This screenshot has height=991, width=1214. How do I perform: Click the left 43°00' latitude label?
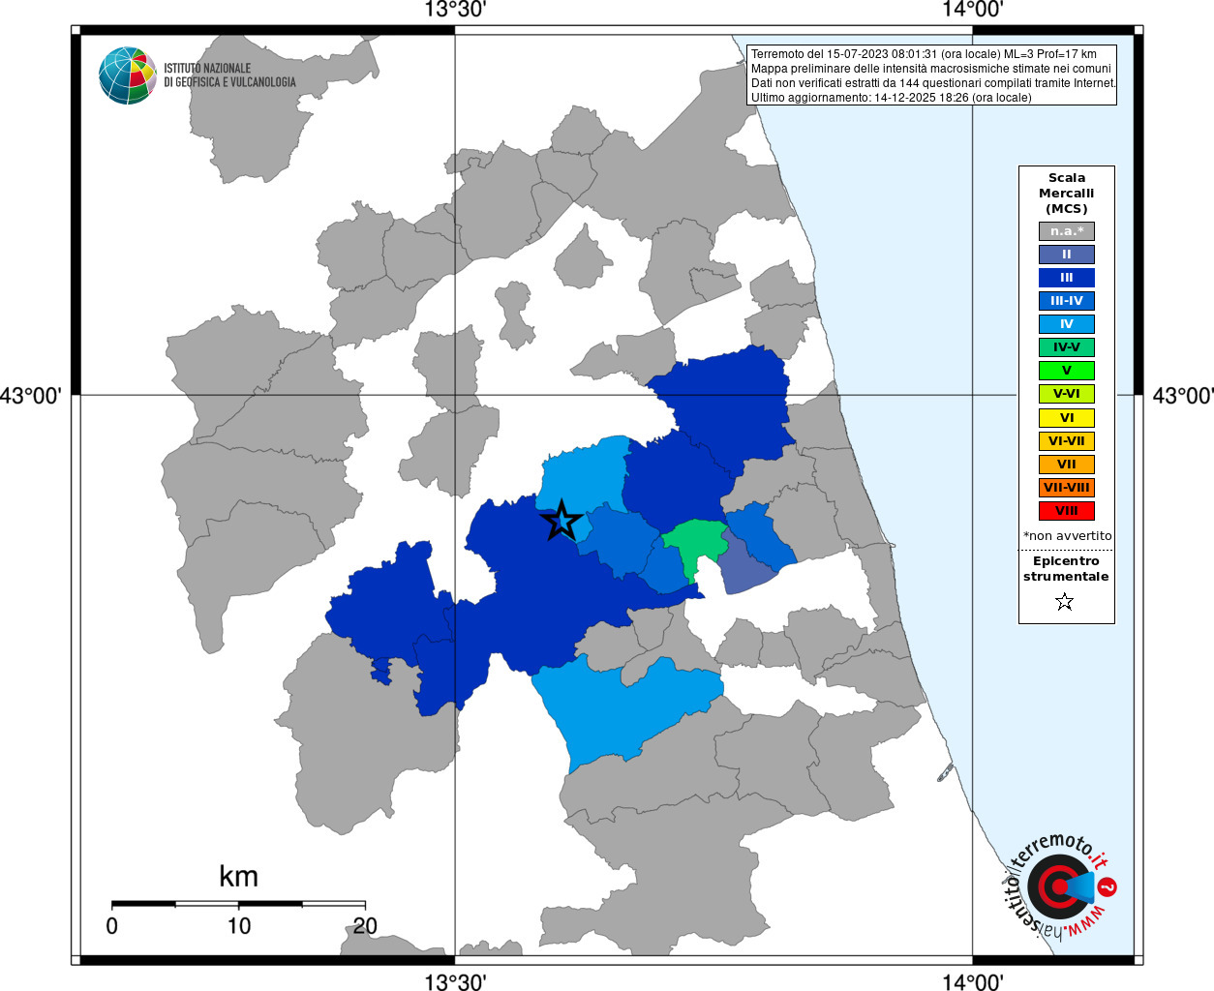tap(31, 396)
